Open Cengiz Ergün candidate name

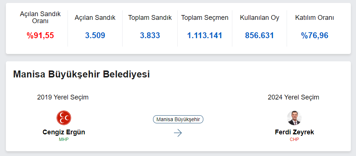[x=64, y=132]
